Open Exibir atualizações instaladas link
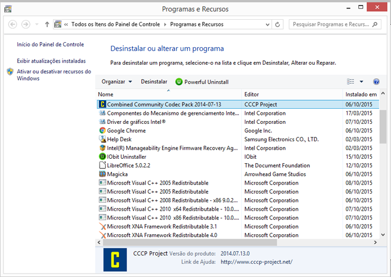391x277 pixels. (51, 61)
